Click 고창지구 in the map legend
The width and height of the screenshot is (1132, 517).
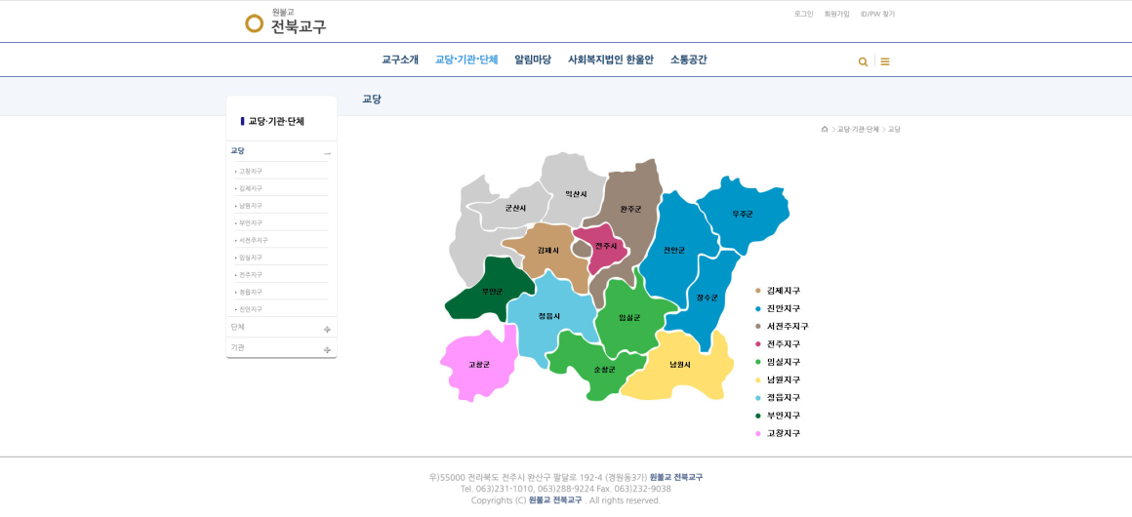point(784,433)
